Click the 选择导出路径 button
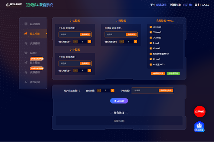Image resolution: width=214 pixels, height=142 pixels. [166, 91]
